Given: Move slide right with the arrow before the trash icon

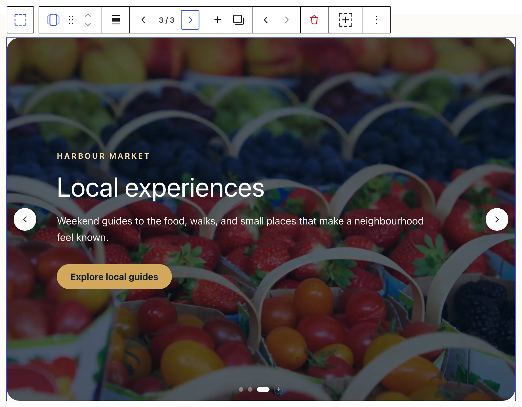Looking at the screenshot, I should pyautogui.click(x=287, y=20).
